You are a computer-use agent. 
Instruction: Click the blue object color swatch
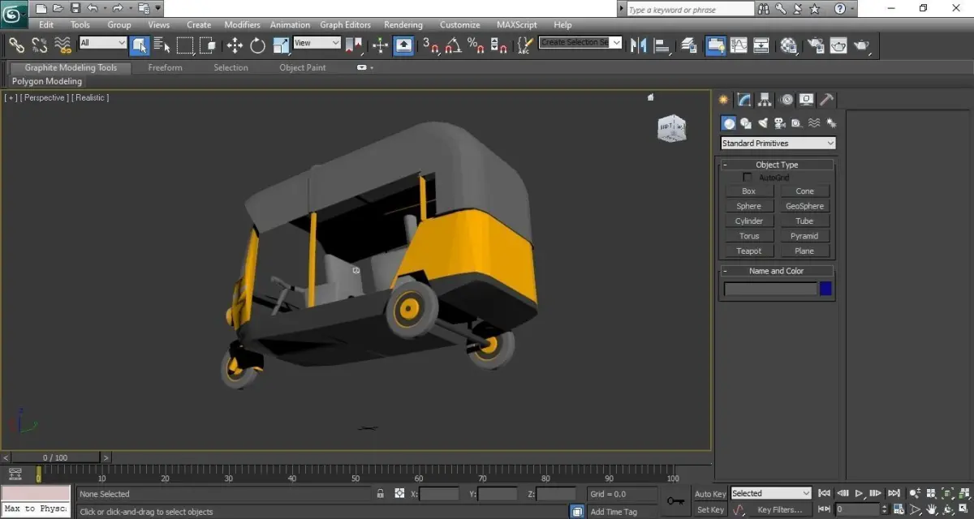(x=825, y=289)
